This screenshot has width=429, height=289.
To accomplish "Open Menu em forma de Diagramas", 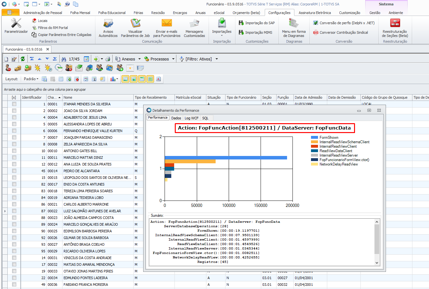I will (x=294, y=28).
